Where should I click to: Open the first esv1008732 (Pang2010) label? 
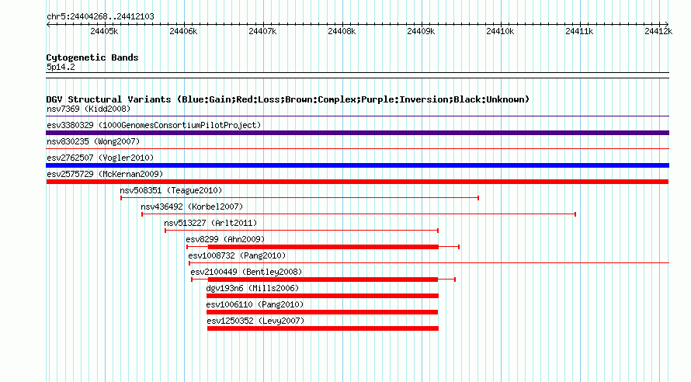pyautogui.click(x=237, y=255)
